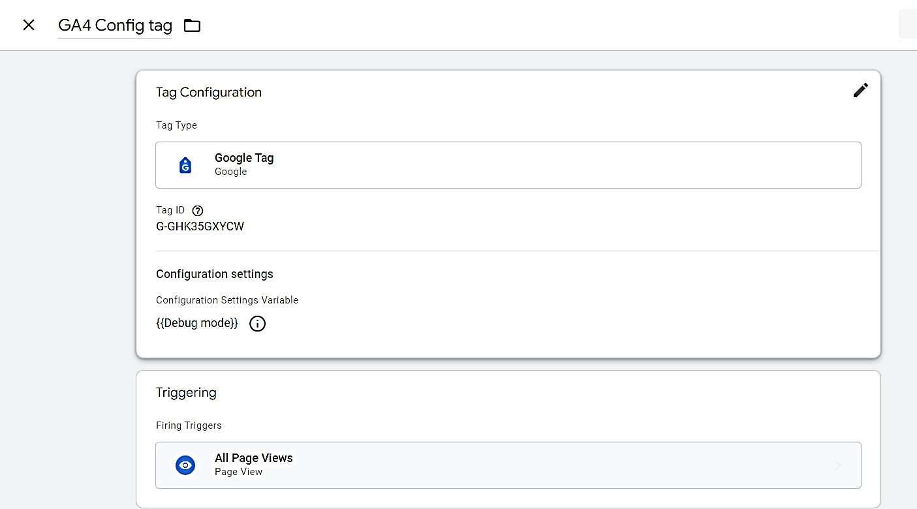Click the Configuration Settings Variable label
The height and width of the screenshot is (509, 917).
pos(227,300)
